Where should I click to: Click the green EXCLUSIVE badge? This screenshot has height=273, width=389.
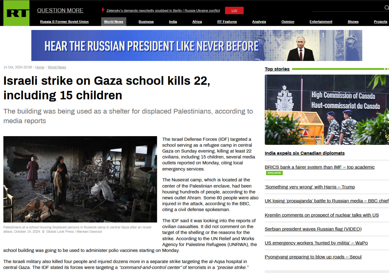[x=274, y=173]
